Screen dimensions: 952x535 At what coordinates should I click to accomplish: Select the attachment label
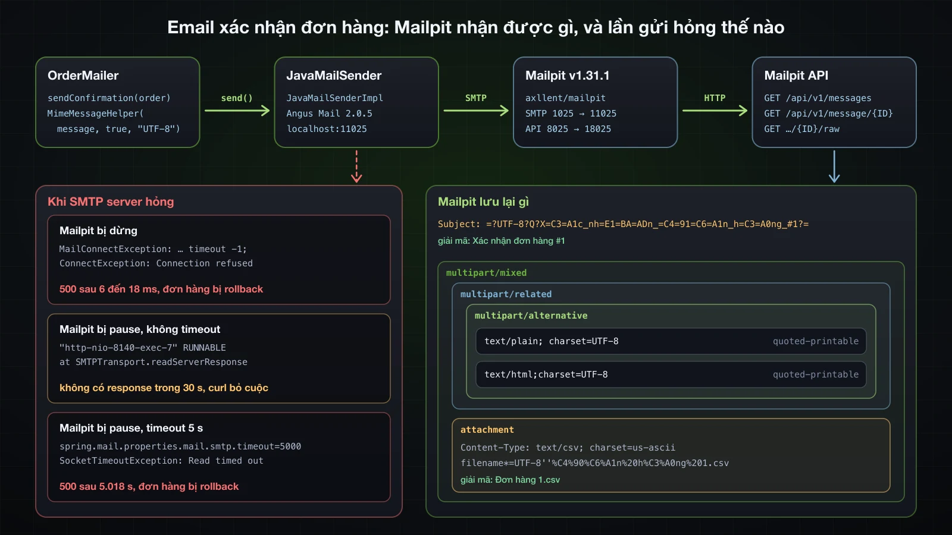(487, 430)
